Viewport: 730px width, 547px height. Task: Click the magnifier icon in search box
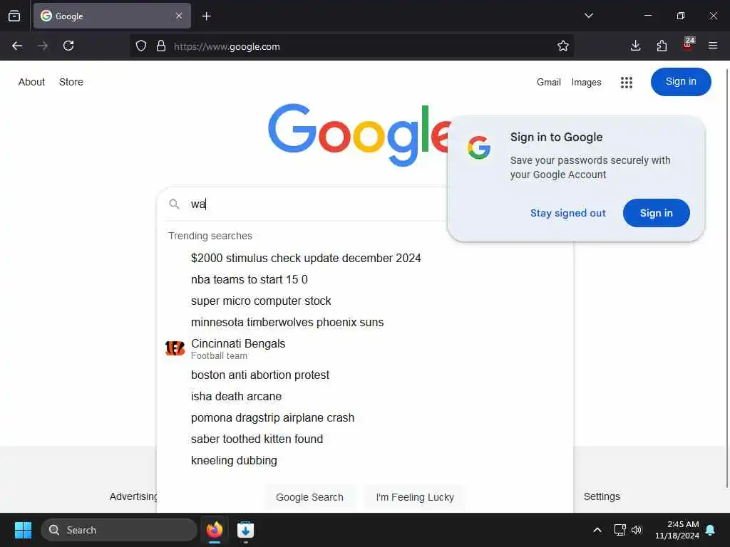click(174, 204)
